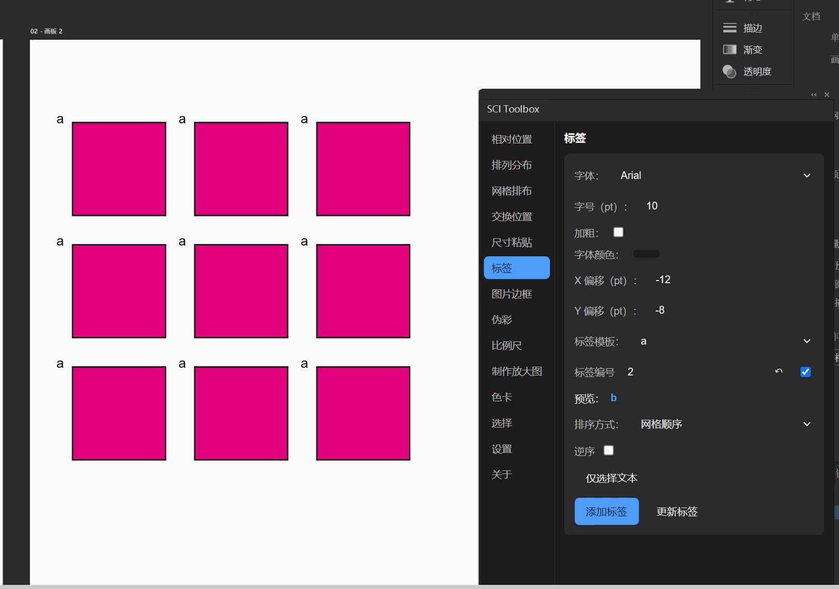Collapse SCI Toolbox panel with double-arrow icon
Image resolution: width=839 pixels, height=589 pixels.
point(814,95)
